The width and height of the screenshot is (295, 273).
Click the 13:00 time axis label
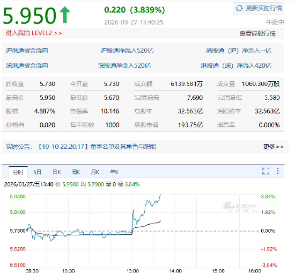132,271
